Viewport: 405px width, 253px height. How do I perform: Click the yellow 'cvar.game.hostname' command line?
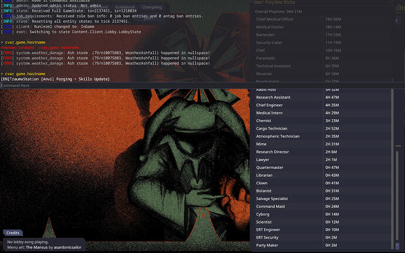23,42
